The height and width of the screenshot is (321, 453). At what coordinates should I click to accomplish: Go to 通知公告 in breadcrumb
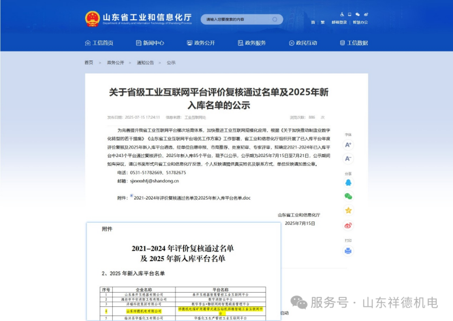(145, 63)
